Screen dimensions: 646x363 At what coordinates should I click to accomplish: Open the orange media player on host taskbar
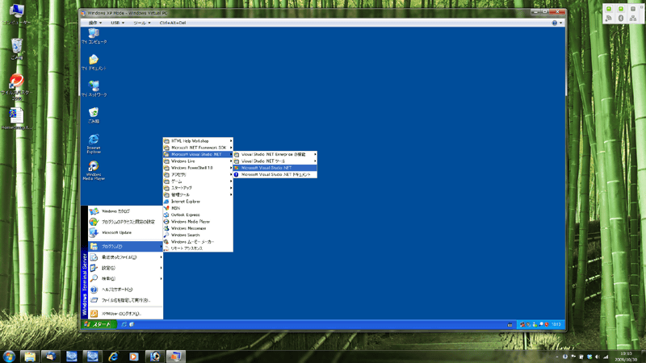[133, 357]
